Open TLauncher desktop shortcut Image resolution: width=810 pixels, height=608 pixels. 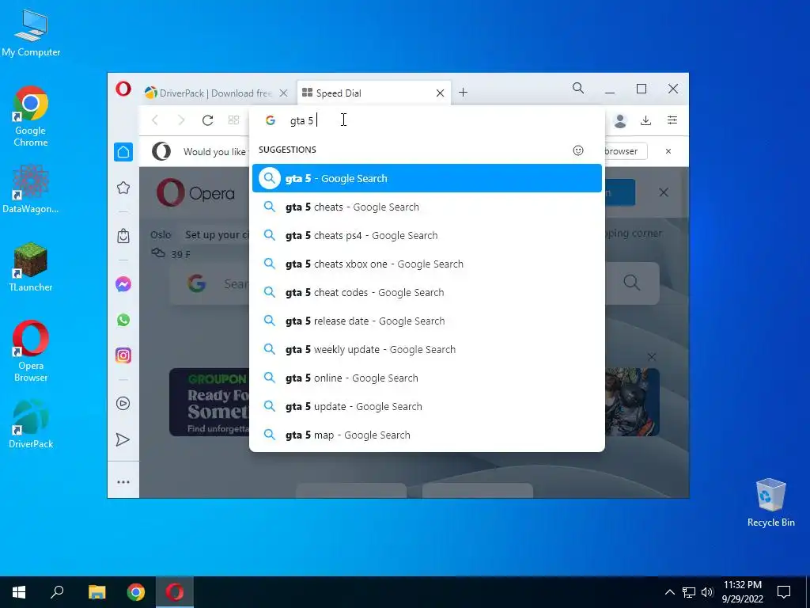point(31,268)
